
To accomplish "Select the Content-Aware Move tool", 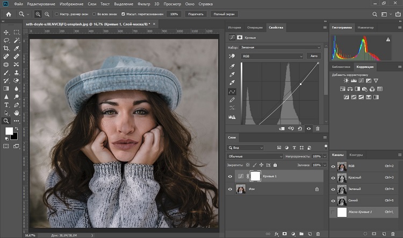I will coord(17,65).
